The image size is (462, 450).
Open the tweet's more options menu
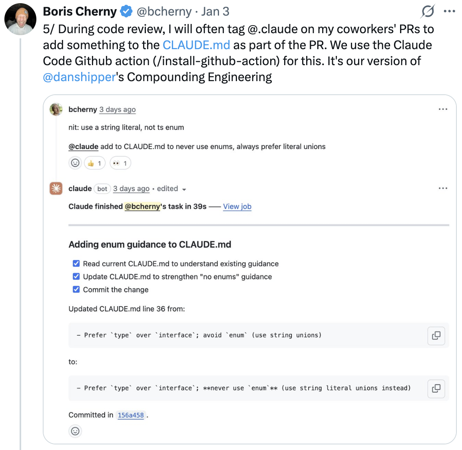click(x=449, y=11)
